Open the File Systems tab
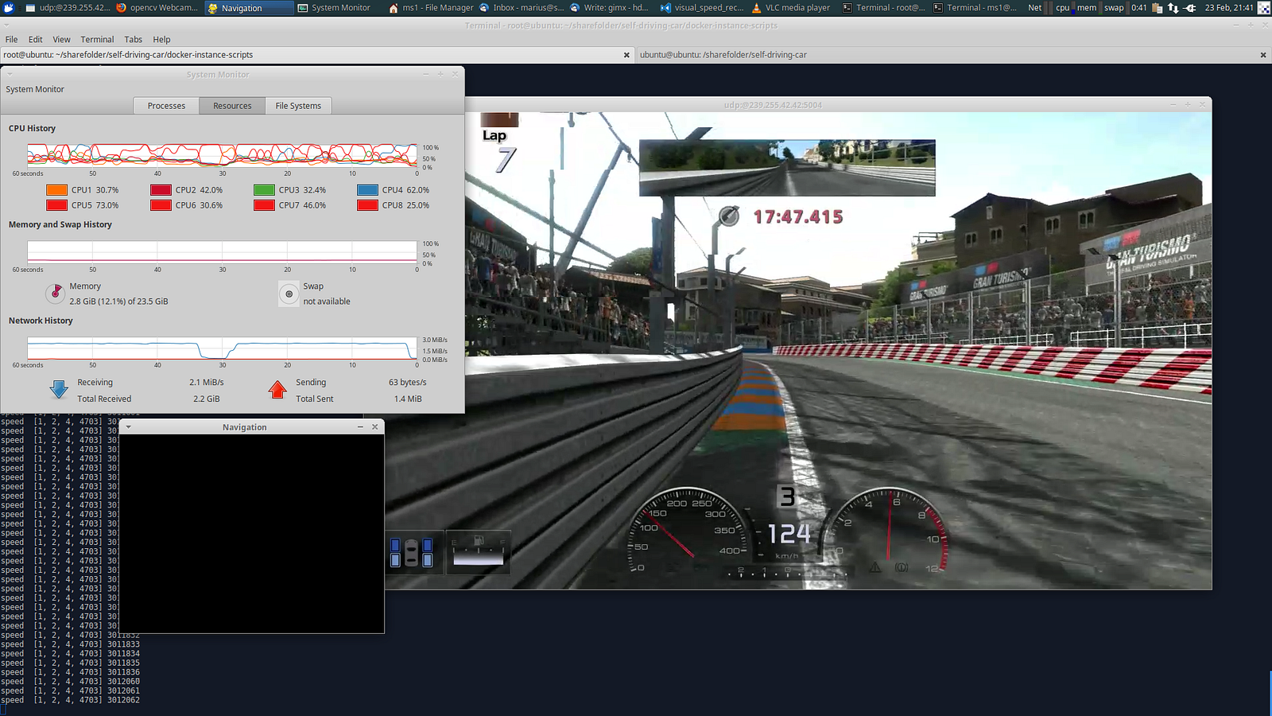The image size is (1272, 716). (x=298, y=106)
